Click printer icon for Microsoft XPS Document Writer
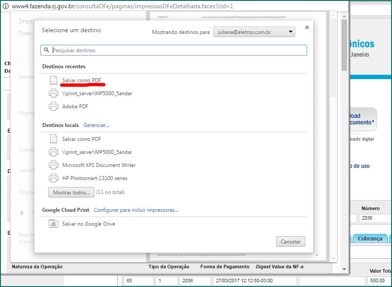 tap(53, 165)
